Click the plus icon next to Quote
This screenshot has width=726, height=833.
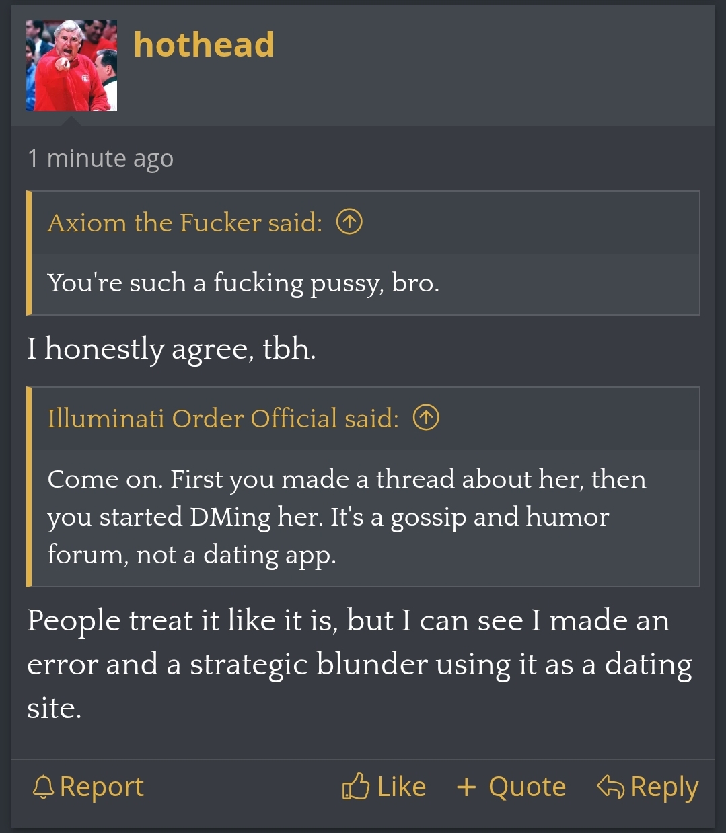(x=466, y=787)
